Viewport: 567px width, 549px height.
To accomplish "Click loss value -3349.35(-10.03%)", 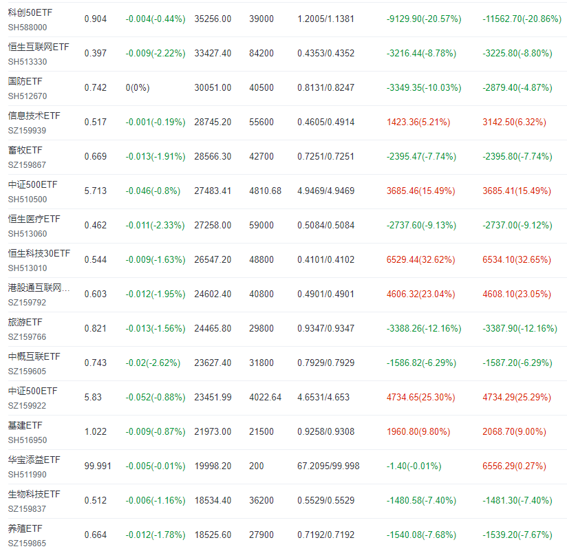I will click(424, 88).
